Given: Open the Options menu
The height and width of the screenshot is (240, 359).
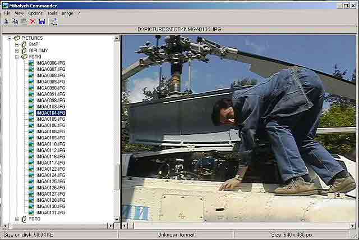Looking at the screenshot, I should (x=35, y=13).
